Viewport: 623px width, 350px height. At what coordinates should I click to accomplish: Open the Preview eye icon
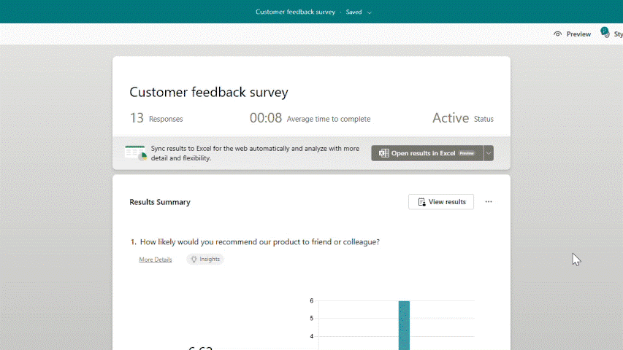pyautogui.click(x=558, y=34)
